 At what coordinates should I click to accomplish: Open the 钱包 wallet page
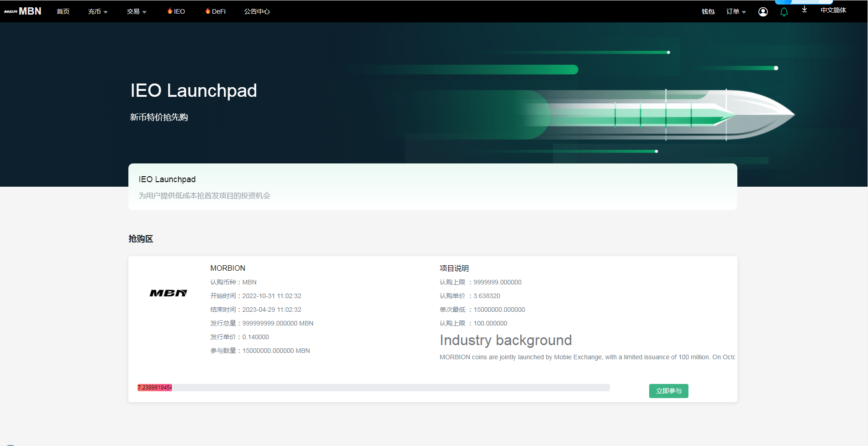(x=708, y=11)
